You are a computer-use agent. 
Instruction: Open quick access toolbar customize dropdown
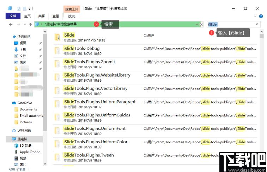coord(30,9)
